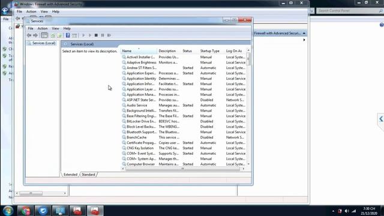The height and width of the screenshot is (216, 384).
Task: Open View menu in Services window
Action: point(55,28)
